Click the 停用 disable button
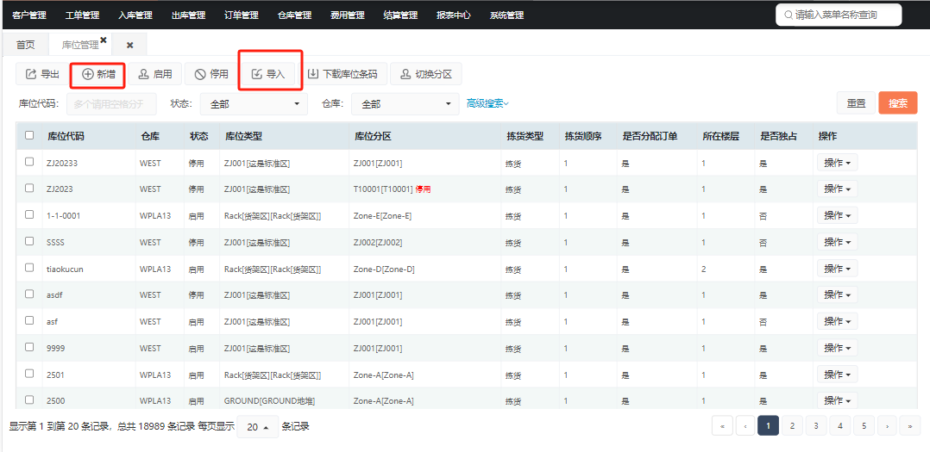 tap(211, 74)
